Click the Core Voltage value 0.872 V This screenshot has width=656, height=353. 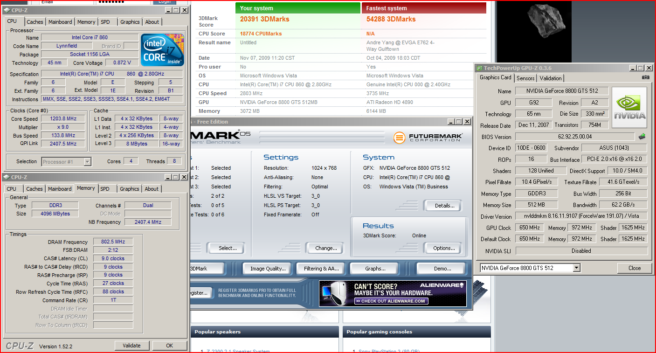point(122,62)
